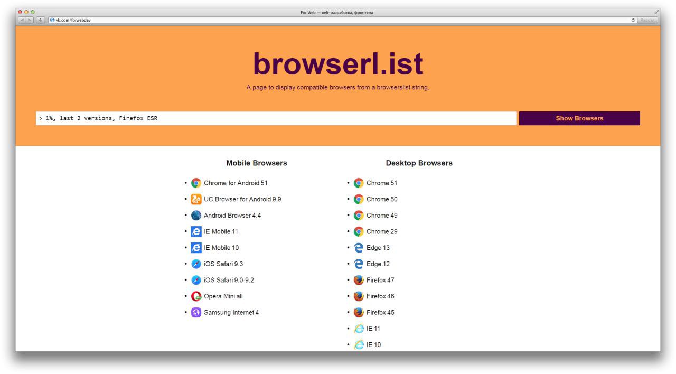Click the text "Chrome for Android 51"
The width and height of the screenshot is (676, 374).
pos(236,183)
